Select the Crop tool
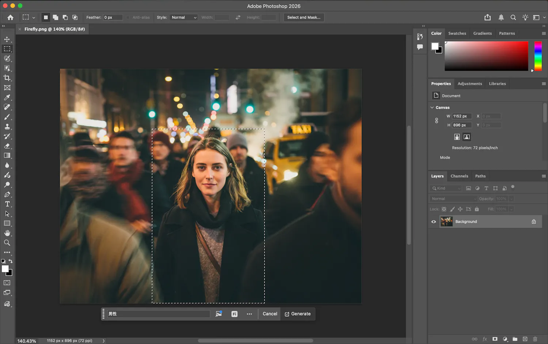This screenshot has height=344, width=548. click(7, 78)
